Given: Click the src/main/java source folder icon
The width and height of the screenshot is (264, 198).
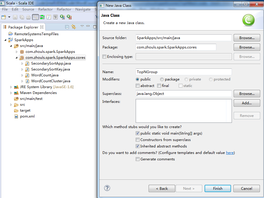Looking at the screenshot, I should point(16,46).
